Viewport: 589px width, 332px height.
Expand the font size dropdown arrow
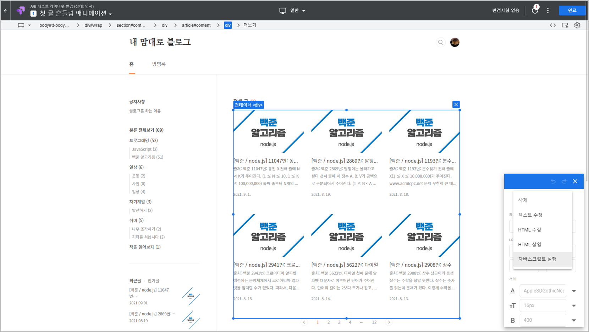coord(574,306)
